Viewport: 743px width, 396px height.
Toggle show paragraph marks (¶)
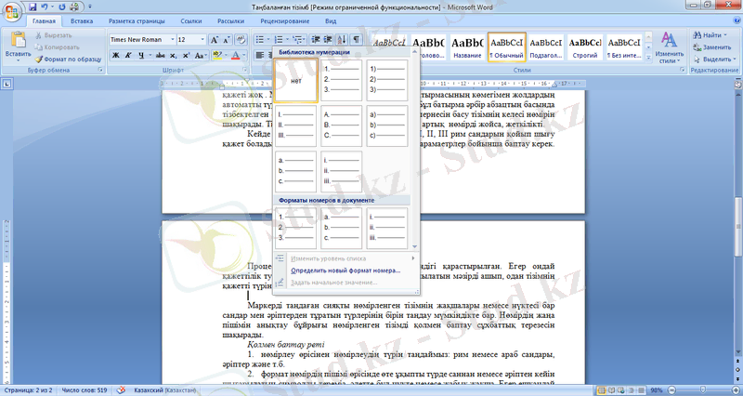point(357,40)
